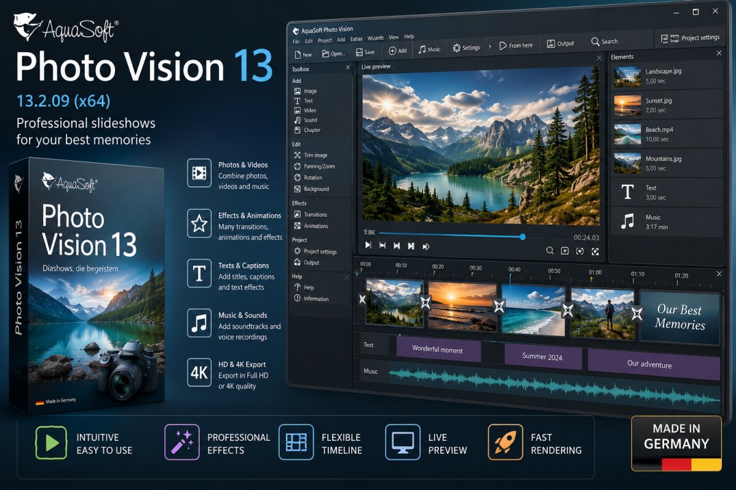The height and width of the screenshot is (490, 736).
Task: Click the Search magnifier in the top toolbar
Action: (x=604, y=41)
